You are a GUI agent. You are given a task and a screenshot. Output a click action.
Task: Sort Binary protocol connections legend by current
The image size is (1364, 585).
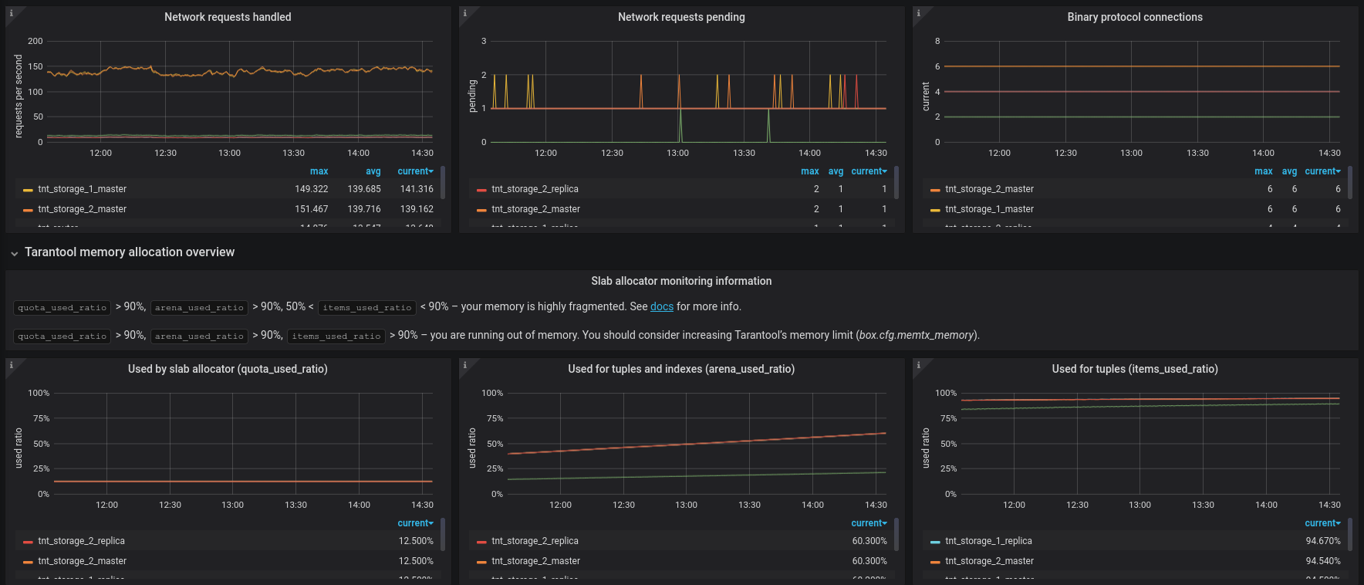(x=1323, y=171)
